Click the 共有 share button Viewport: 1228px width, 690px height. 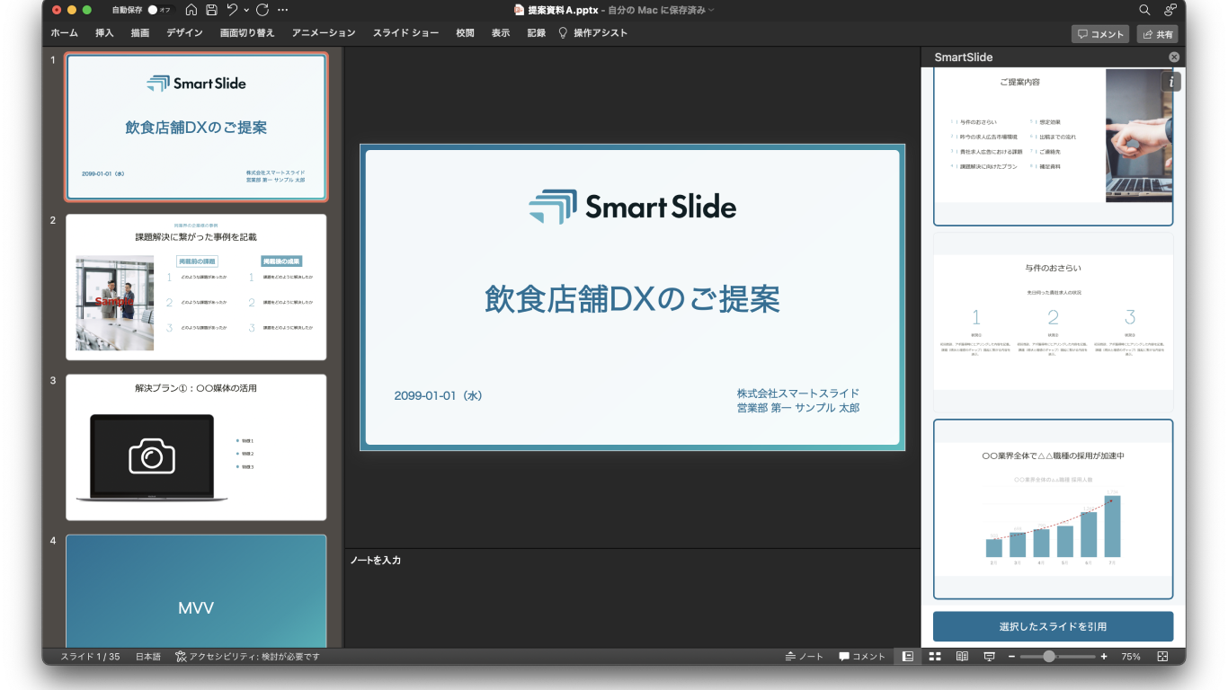[x=1158, y=34]
